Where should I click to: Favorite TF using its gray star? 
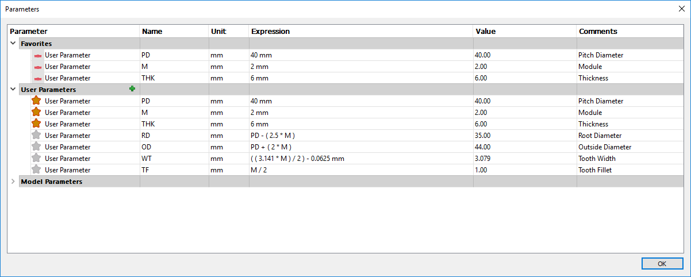pyautogui.click(x=37, y=170)
